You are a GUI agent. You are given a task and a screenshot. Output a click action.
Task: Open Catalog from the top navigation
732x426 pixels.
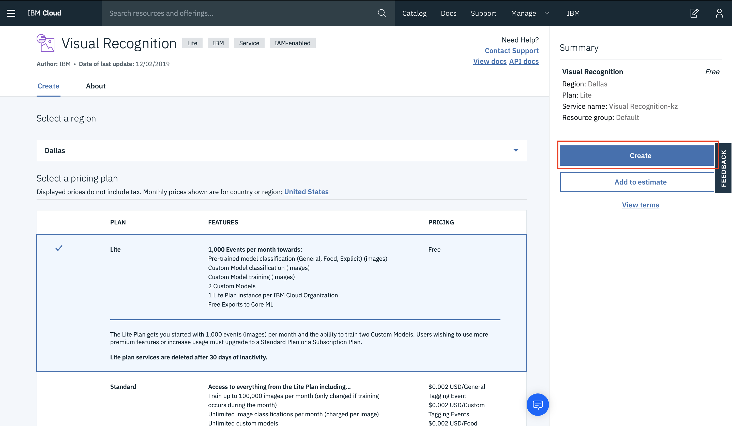coord(414,13)
